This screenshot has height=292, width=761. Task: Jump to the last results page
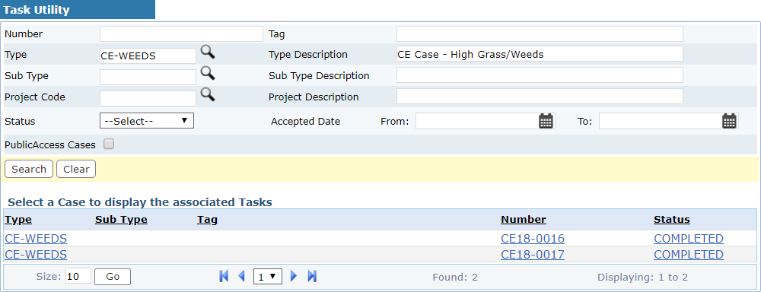[312, 277]
